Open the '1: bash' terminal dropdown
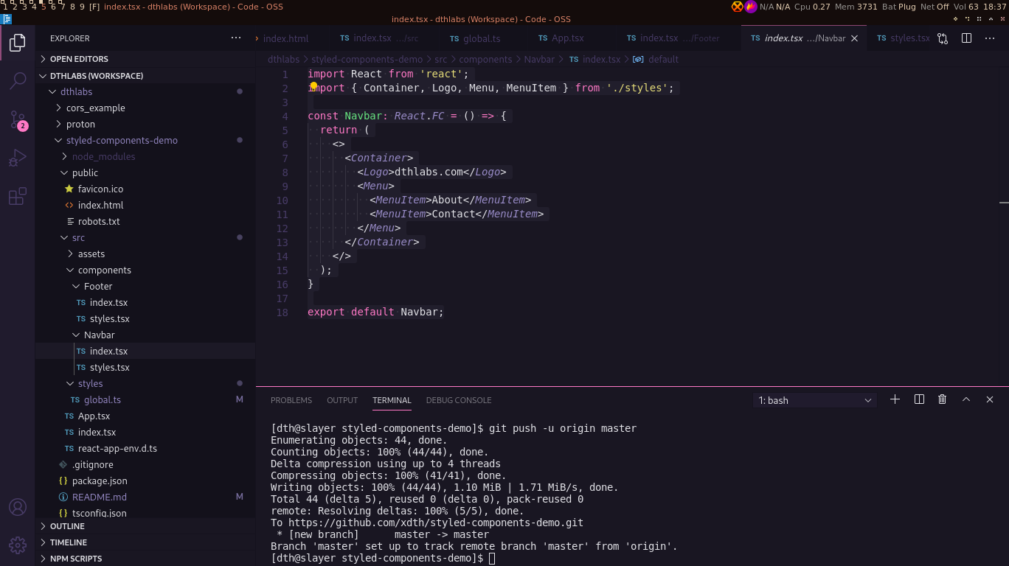 tap(814, 399)
